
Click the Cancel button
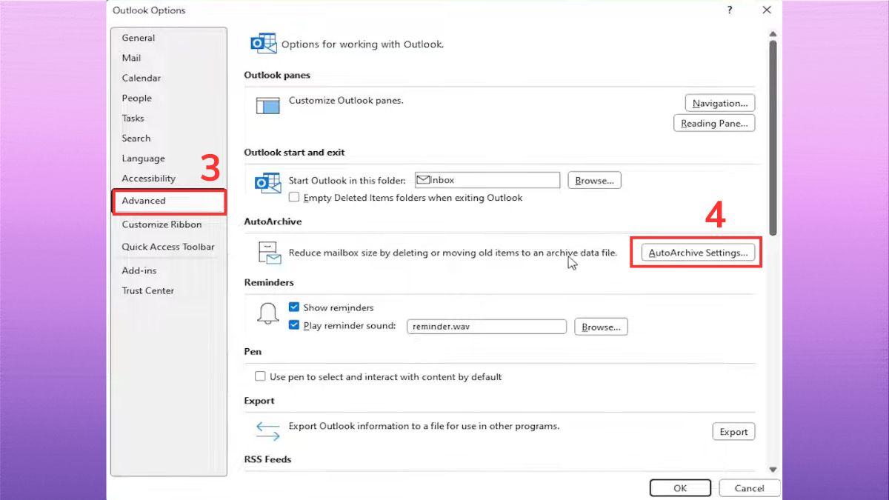749,488
